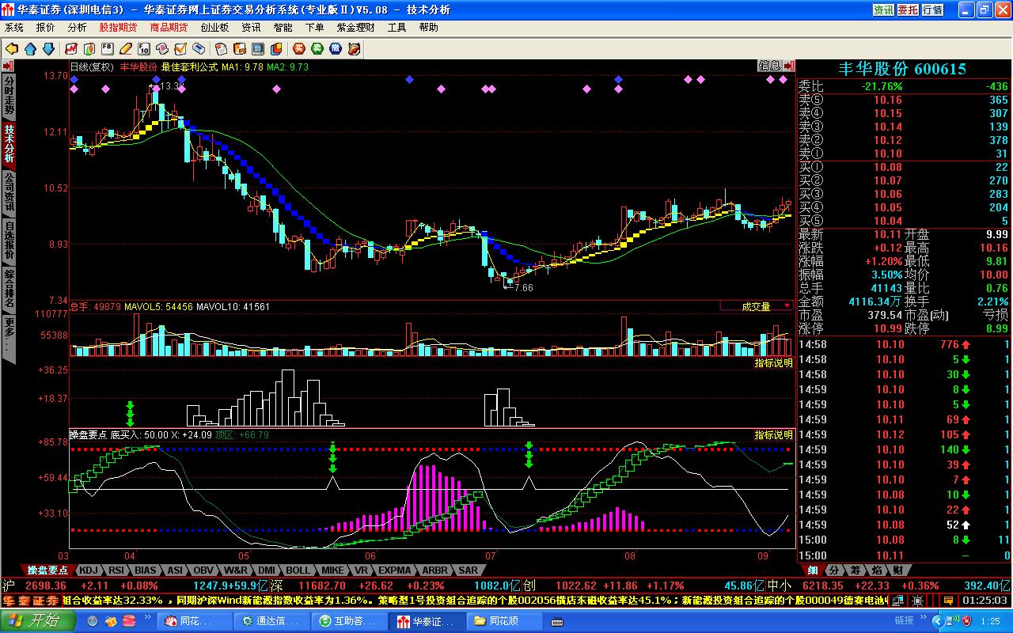Click the yellow back arrow toolbar icon

click(12, 49)
